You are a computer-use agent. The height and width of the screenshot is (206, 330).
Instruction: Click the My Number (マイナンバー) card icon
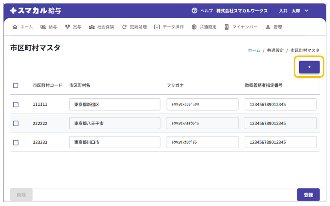click(227, 27)
